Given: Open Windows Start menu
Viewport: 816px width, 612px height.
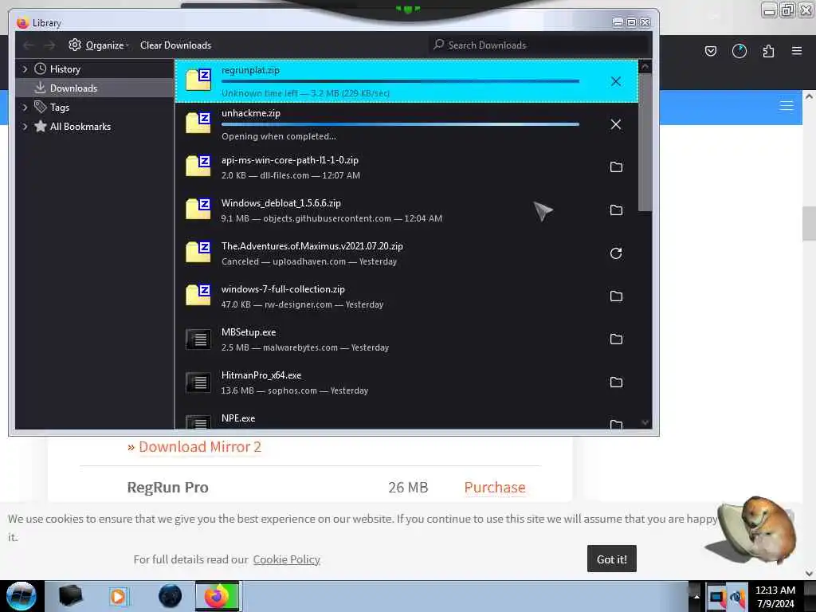Looking at the screenshot, I should (22, 596).
